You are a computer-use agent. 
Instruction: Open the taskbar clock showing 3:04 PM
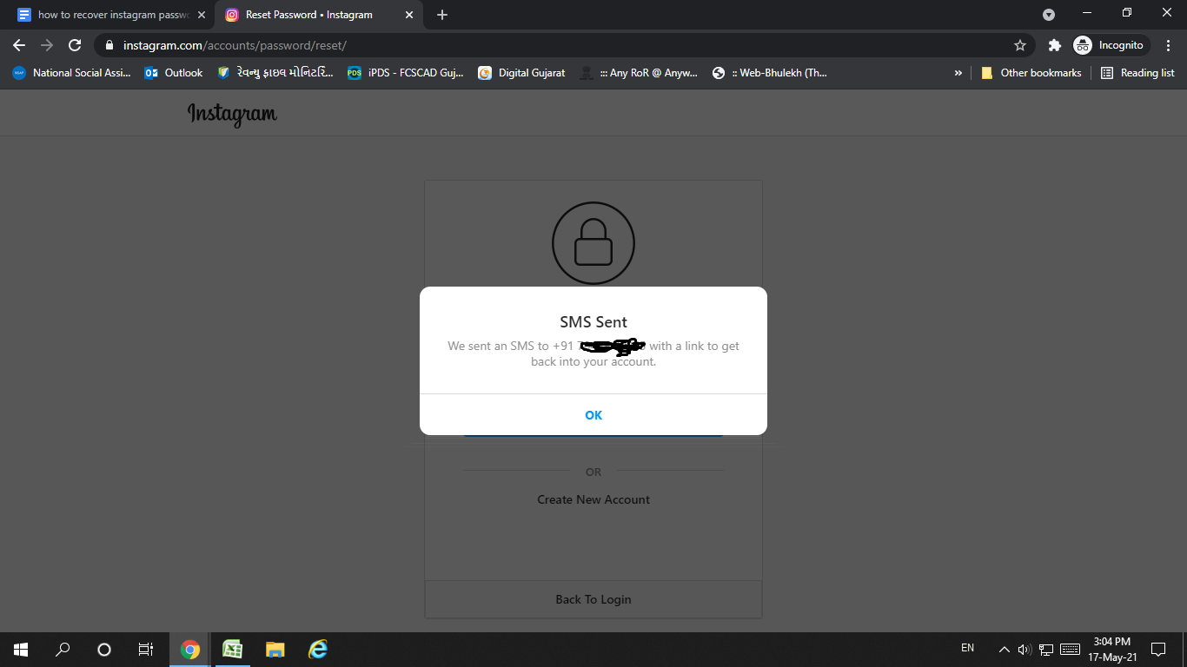pyautogui.click(x=1113, y=650)
